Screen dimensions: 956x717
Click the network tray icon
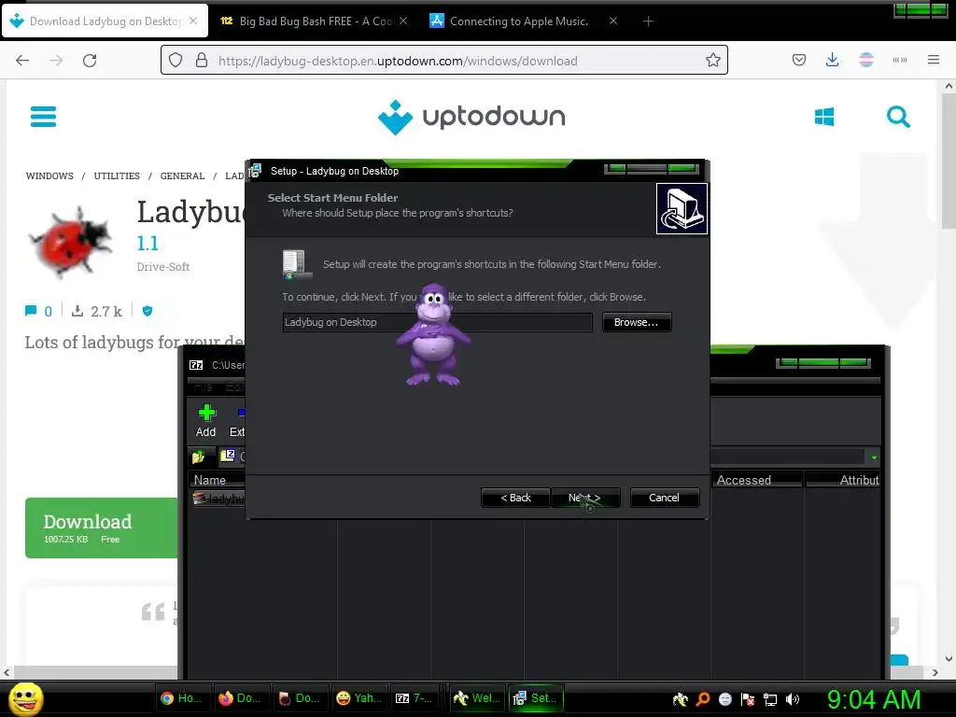pos(769,699)
